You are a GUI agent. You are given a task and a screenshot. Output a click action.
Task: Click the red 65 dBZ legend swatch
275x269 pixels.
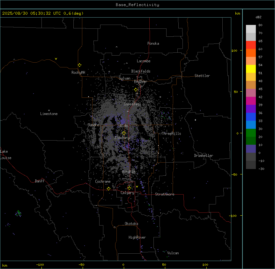251,45
